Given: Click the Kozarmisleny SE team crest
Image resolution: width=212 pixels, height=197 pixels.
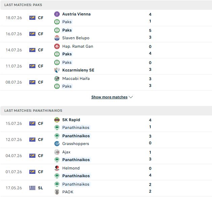Looking at the screenshot, I should coord(57,70).
